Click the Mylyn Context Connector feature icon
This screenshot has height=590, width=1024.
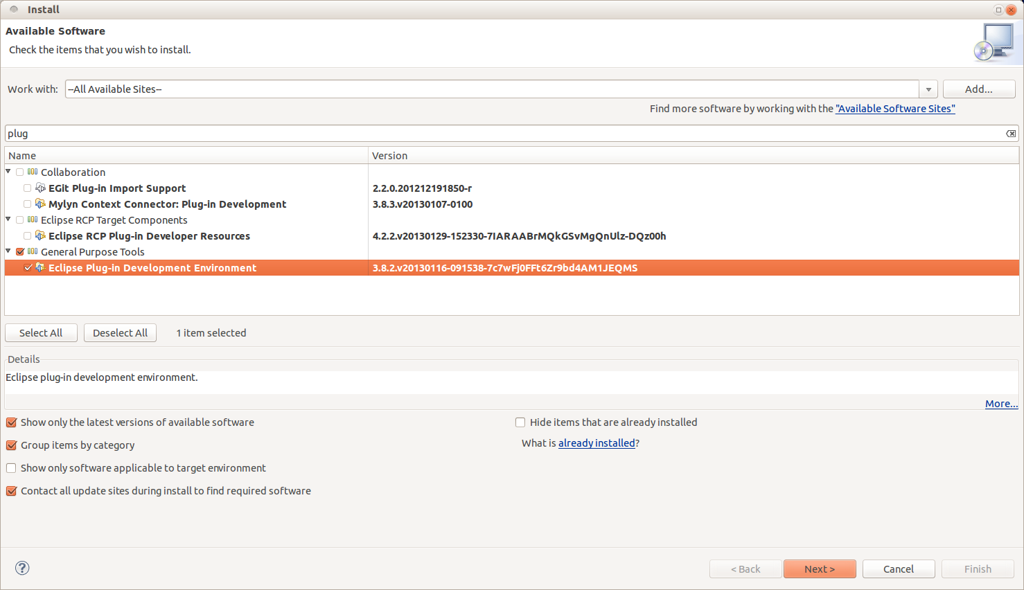coord(40,204)
